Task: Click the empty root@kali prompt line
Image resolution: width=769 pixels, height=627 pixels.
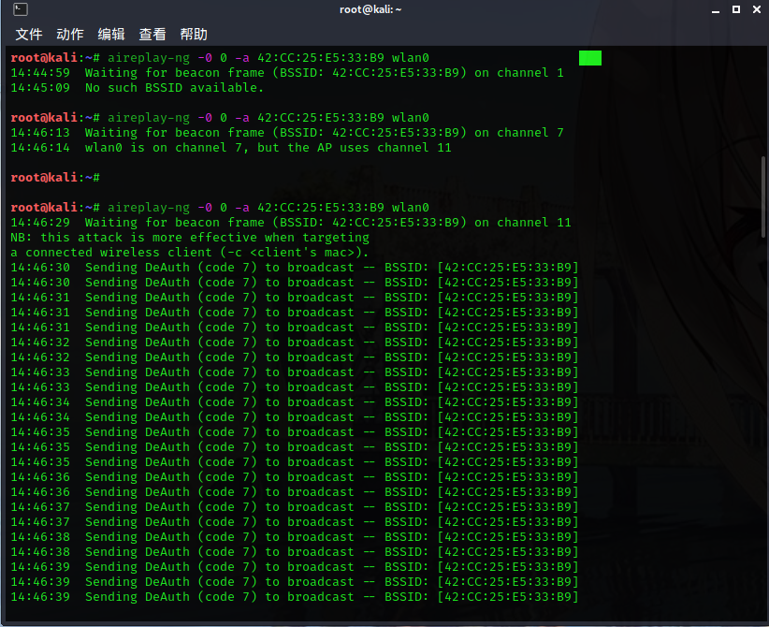Action: click(x=55, y=178)
